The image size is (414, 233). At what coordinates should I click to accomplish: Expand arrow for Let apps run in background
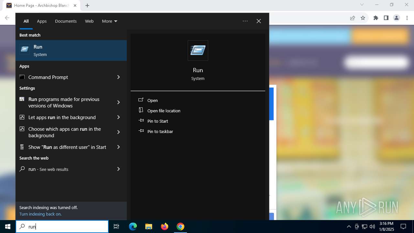pos(118,117)
